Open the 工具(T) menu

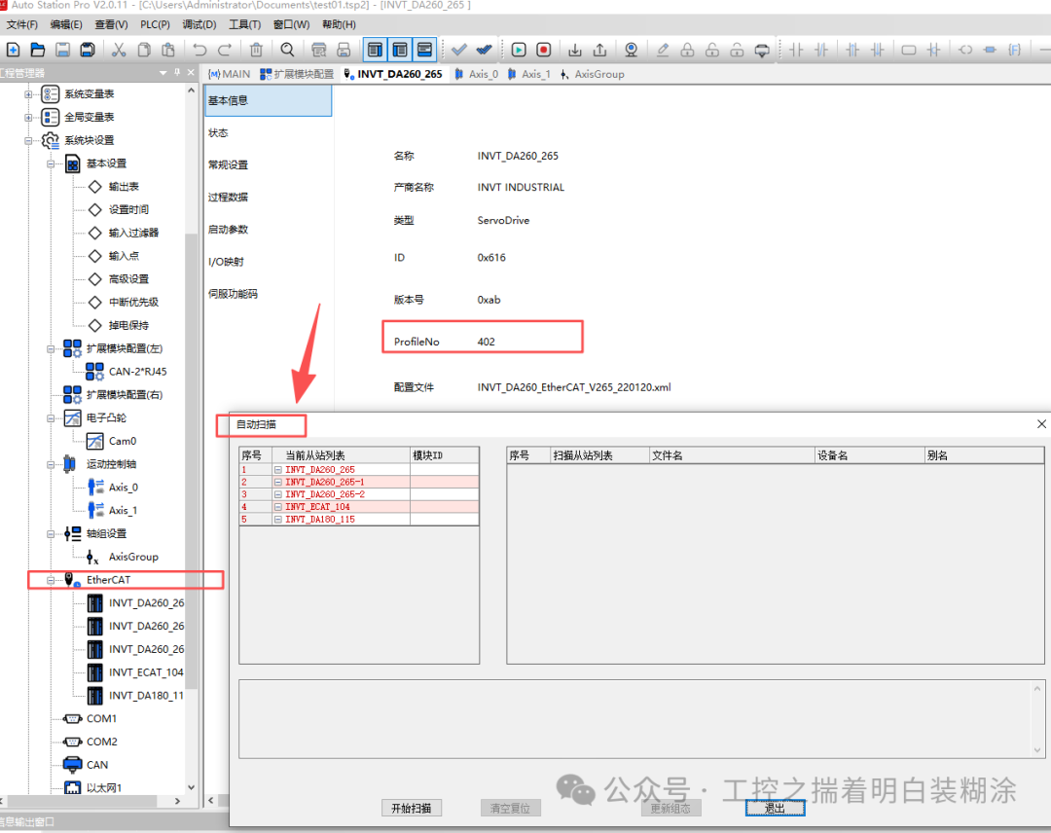point(244,24)
